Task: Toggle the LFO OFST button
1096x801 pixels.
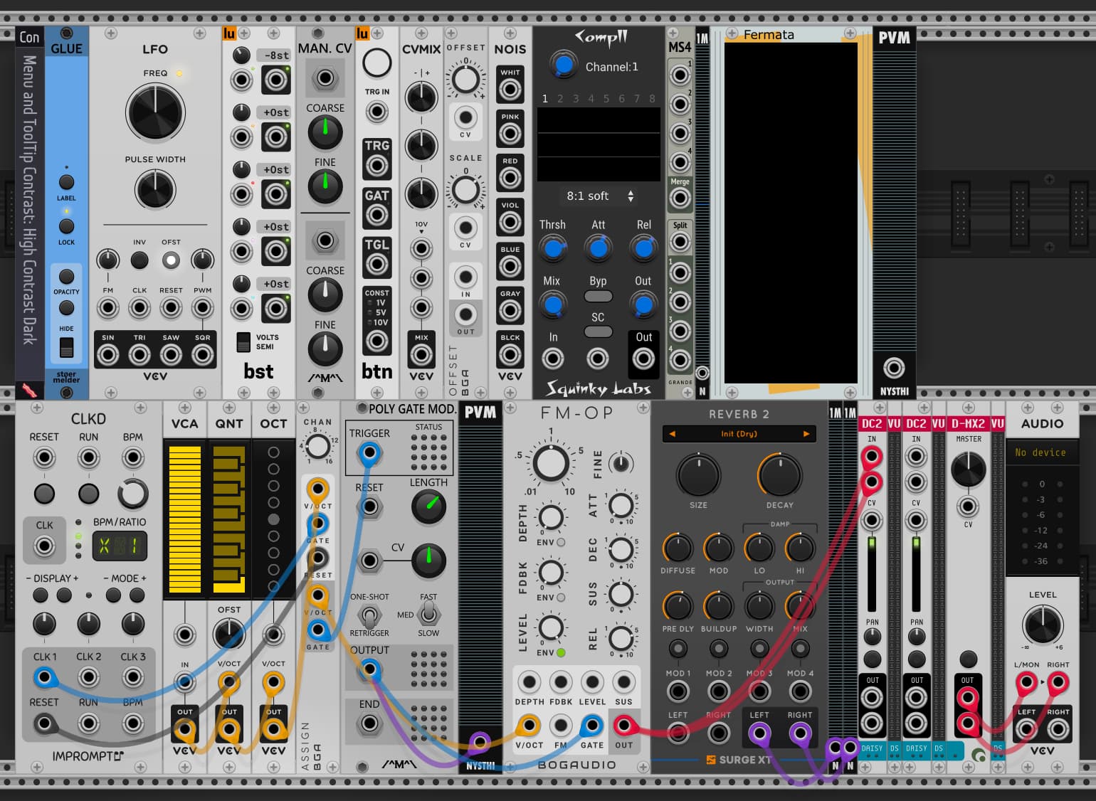Action: (171, 260)
